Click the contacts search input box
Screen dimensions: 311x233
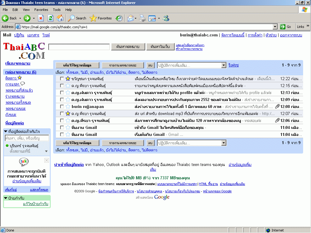click(x=27, y=138)
